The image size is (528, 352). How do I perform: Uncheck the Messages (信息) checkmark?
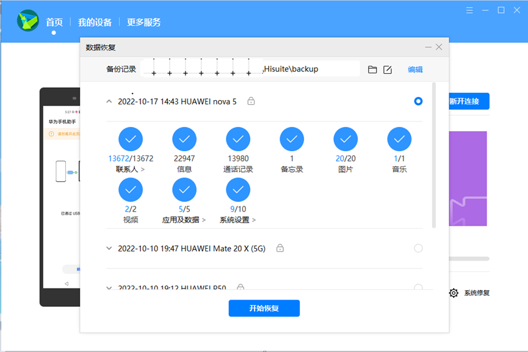point(184,139)
